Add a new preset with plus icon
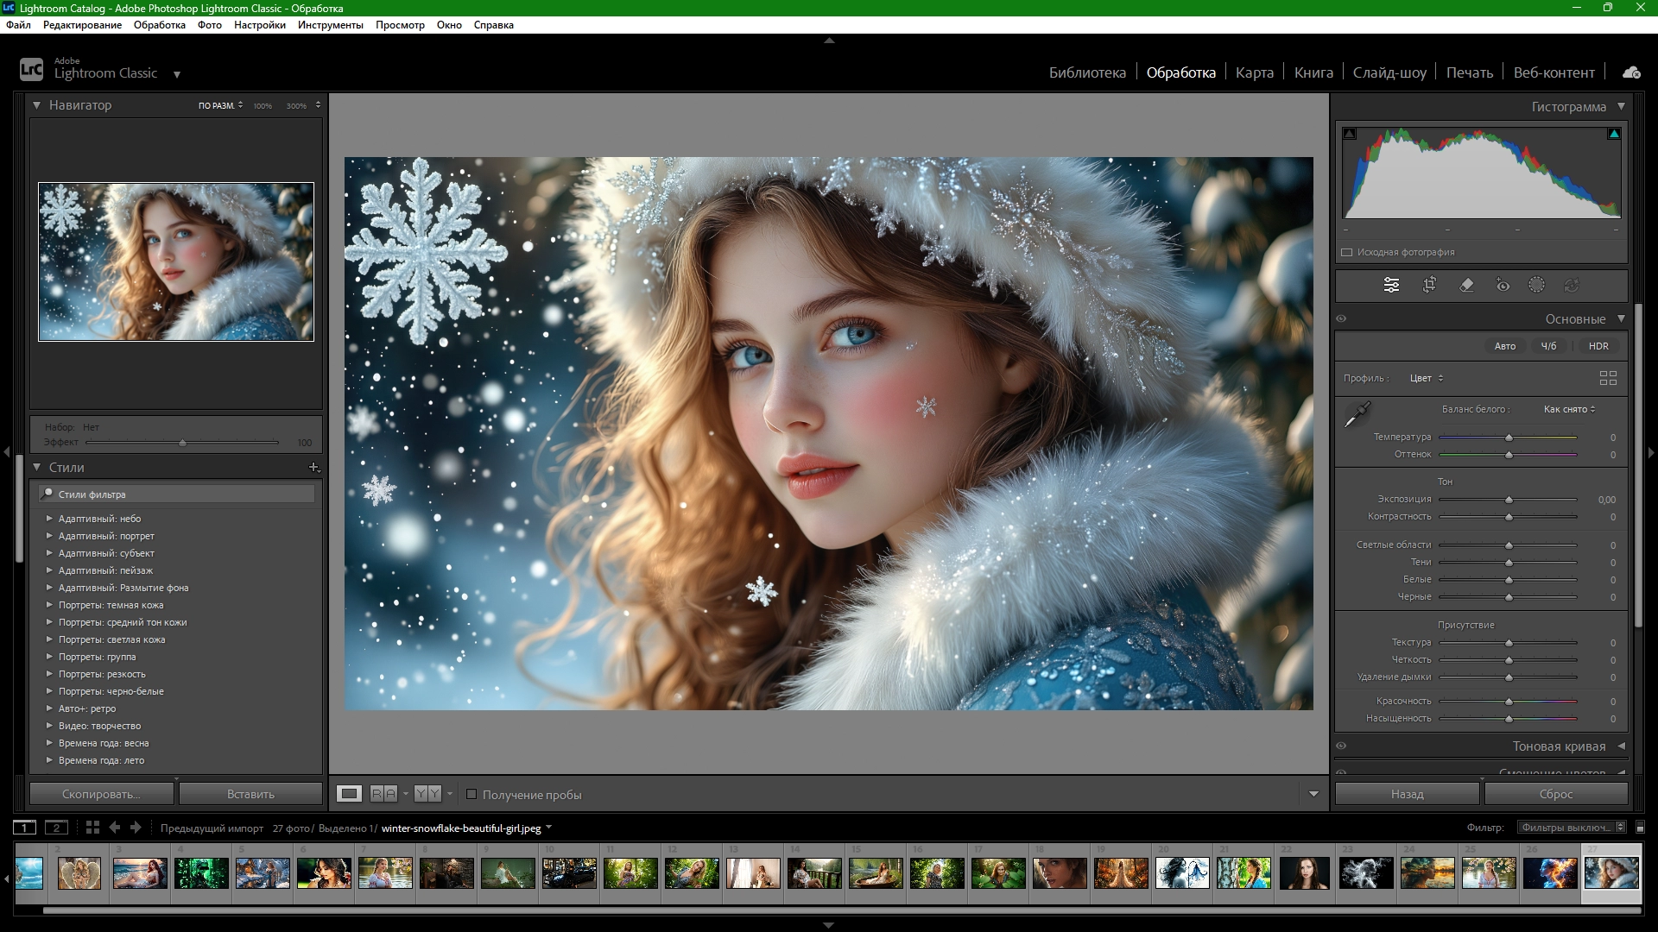1658x932 pixels. [x=313, y=467]
